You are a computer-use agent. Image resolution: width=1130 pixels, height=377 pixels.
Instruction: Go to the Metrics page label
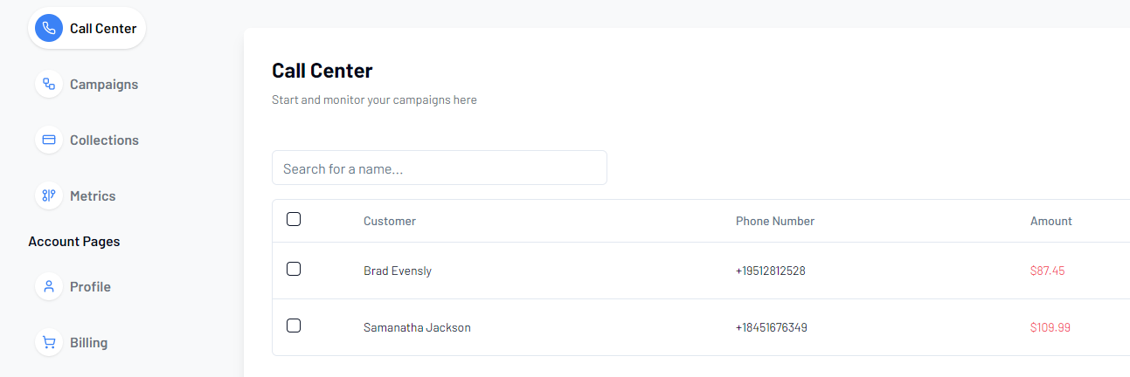coord(93,196)
